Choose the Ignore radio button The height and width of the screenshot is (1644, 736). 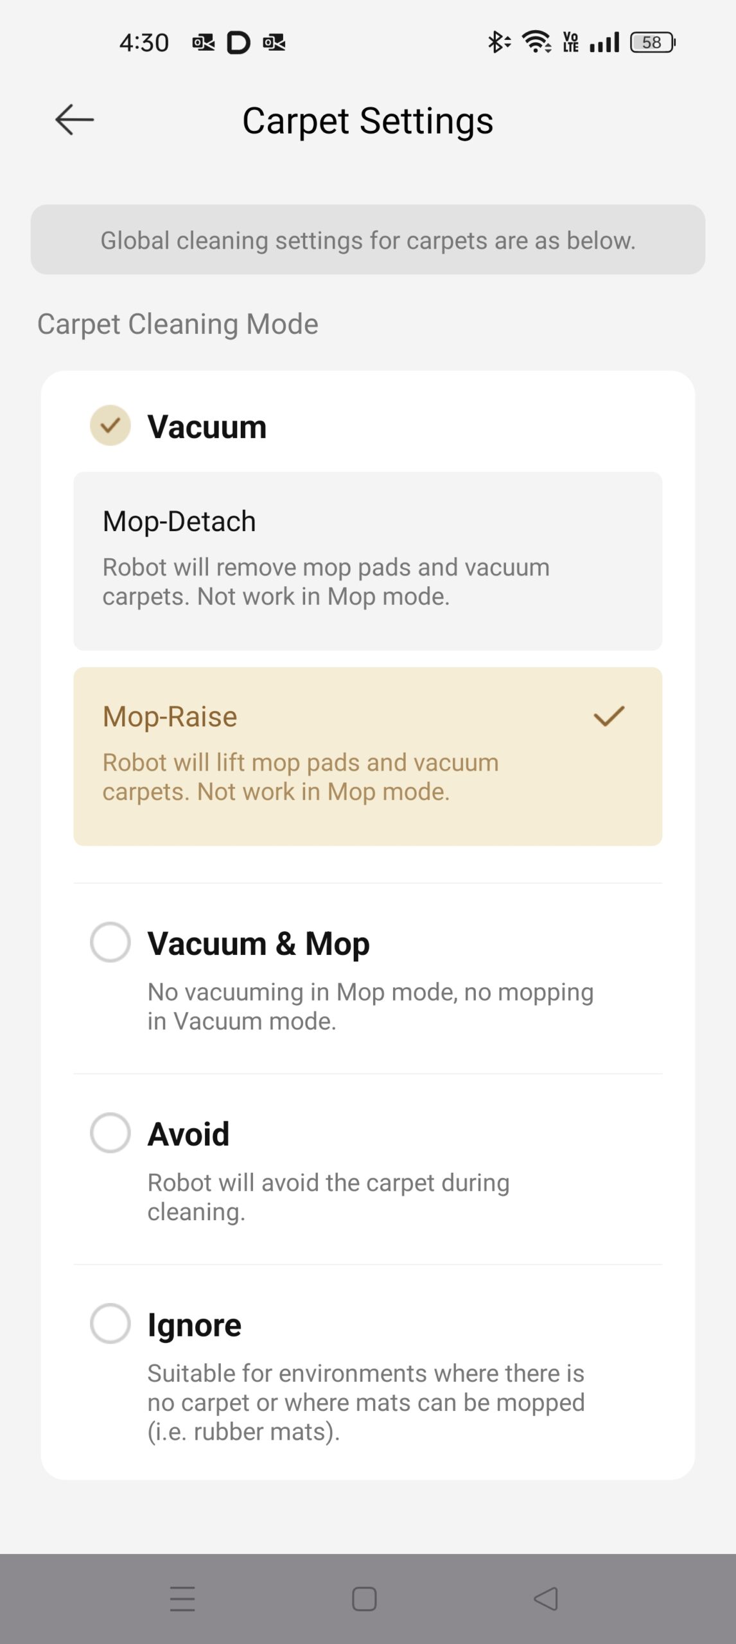(x=110, y=1324)
